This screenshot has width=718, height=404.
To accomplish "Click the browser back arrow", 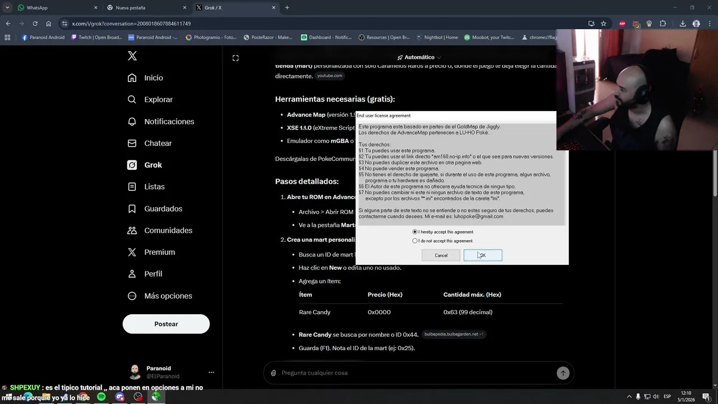I will [x=8, y=24].
